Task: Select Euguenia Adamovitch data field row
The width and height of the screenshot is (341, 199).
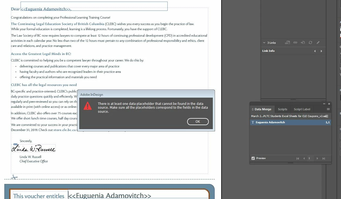Action: click(x=290, y=122)
